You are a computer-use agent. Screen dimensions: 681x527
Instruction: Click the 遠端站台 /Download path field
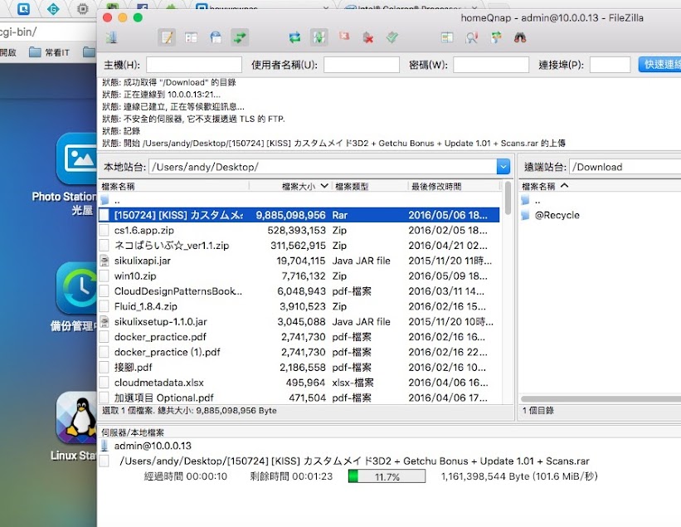click(625, 167)
